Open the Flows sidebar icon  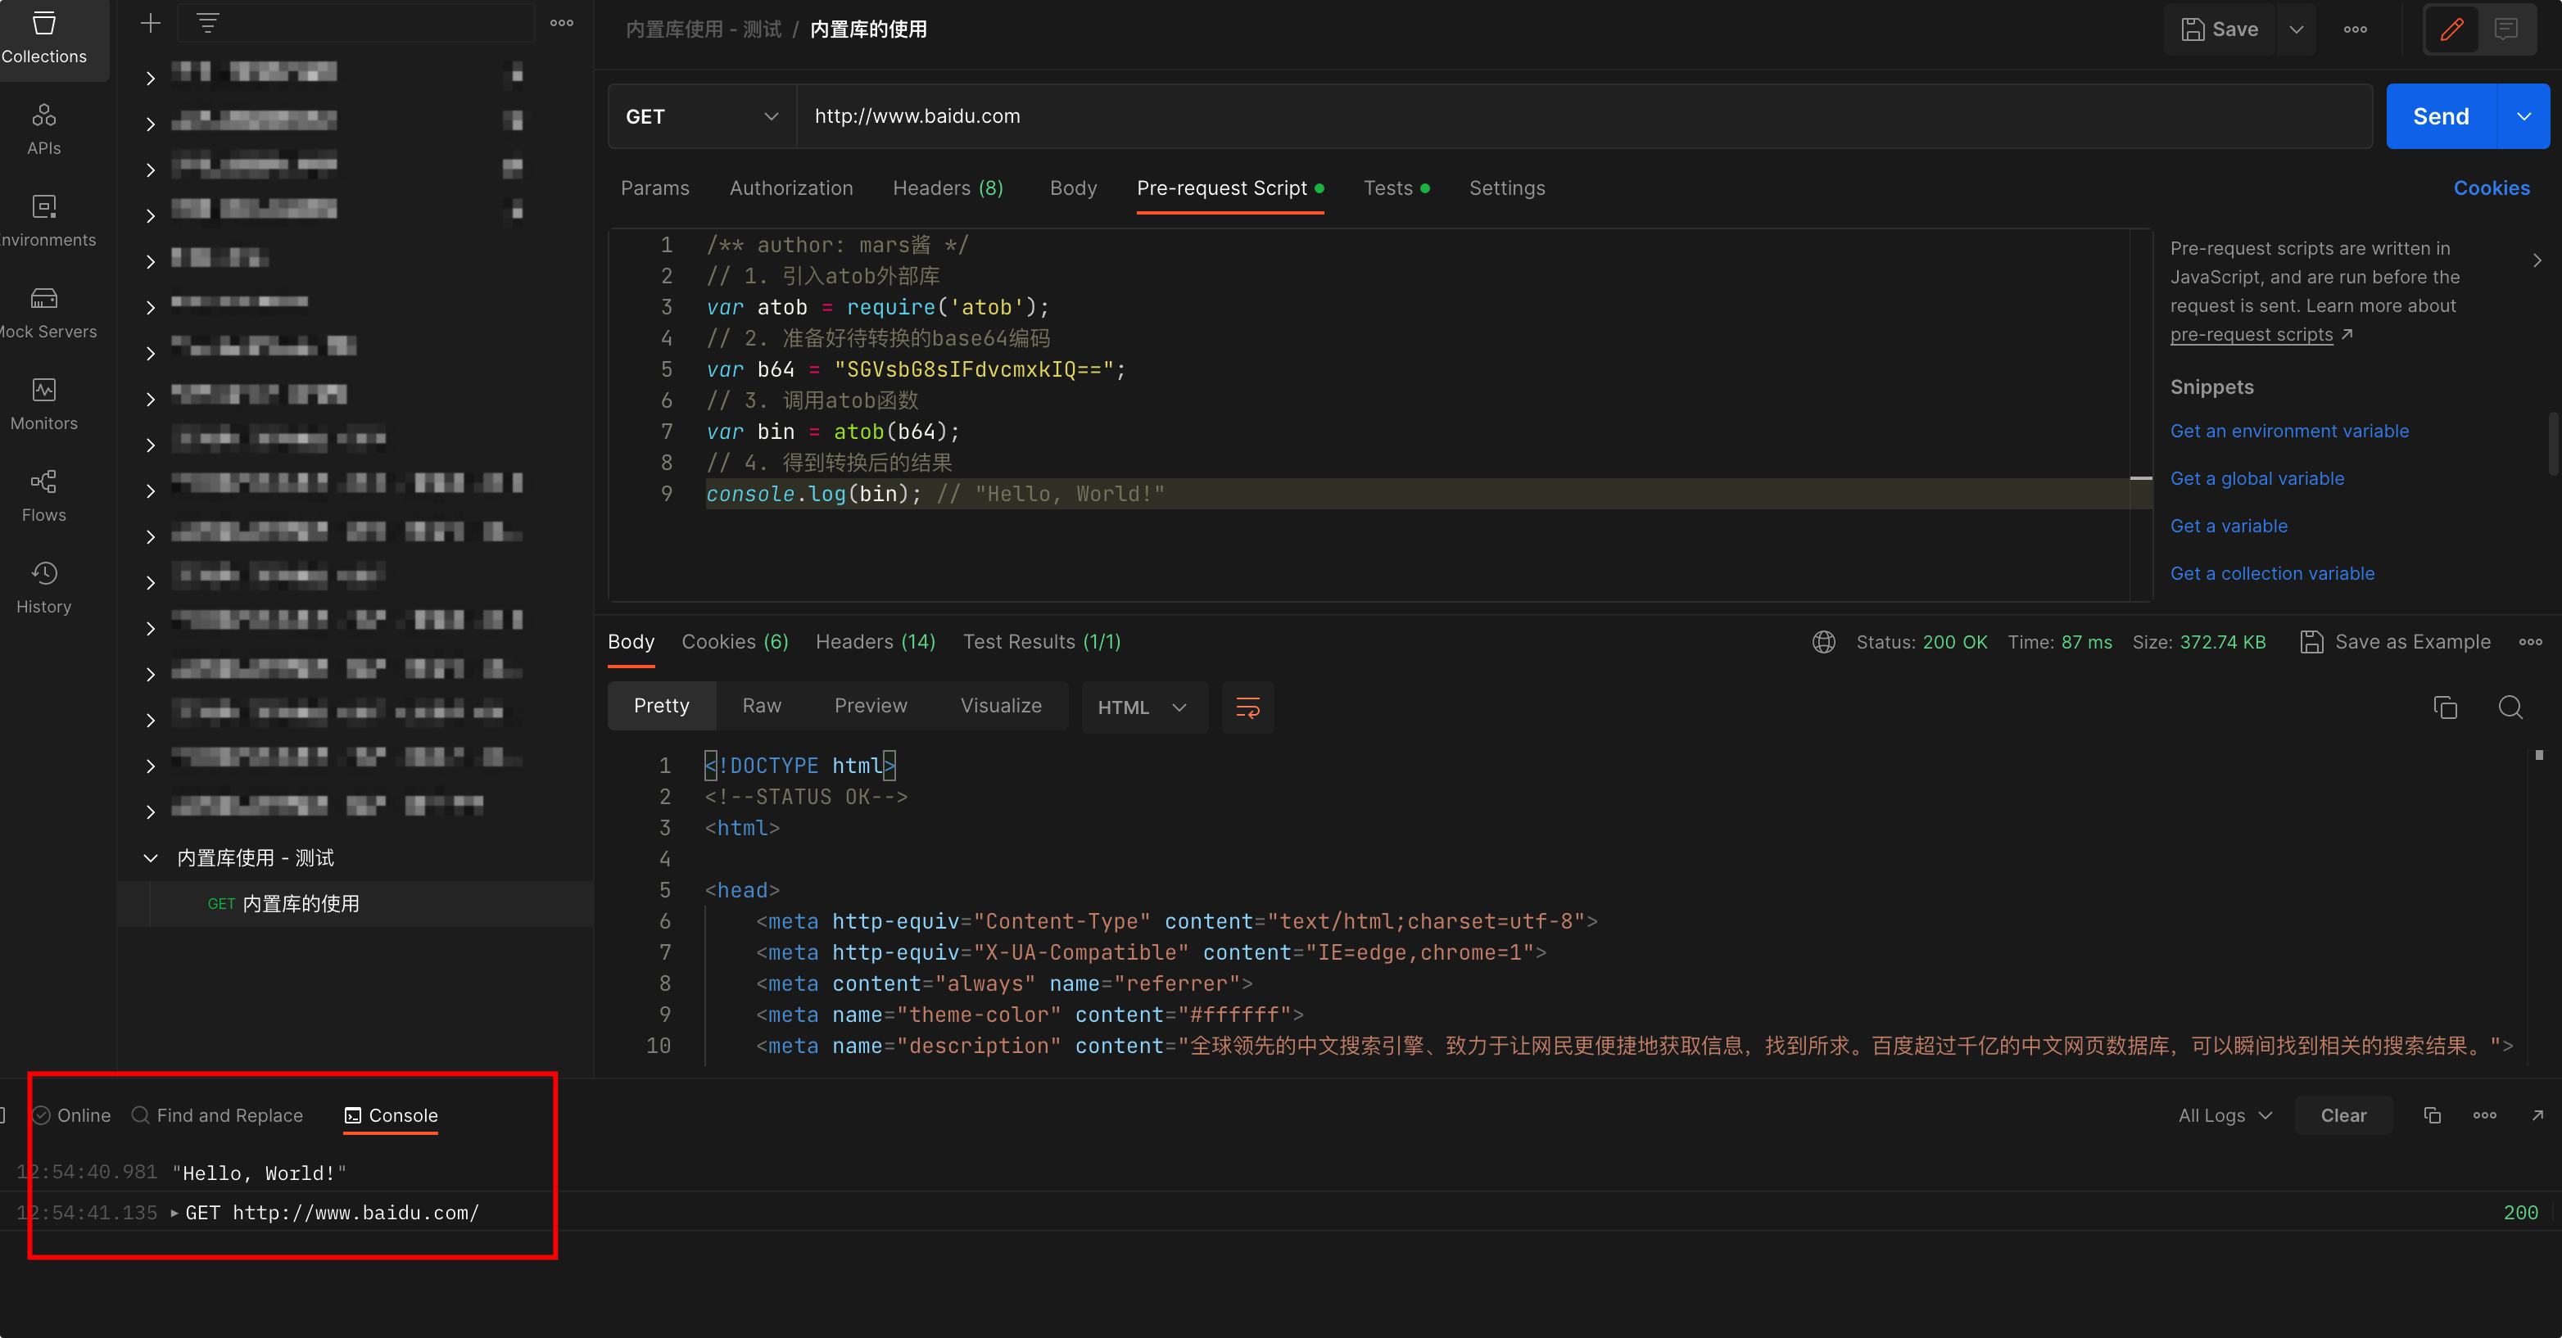pyautogui.click(x=43, y=494)
